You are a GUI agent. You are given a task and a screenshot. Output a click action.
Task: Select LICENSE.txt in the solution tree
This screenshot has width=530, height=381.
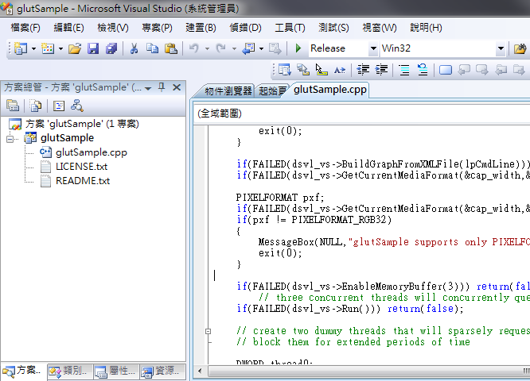(81, 167)
